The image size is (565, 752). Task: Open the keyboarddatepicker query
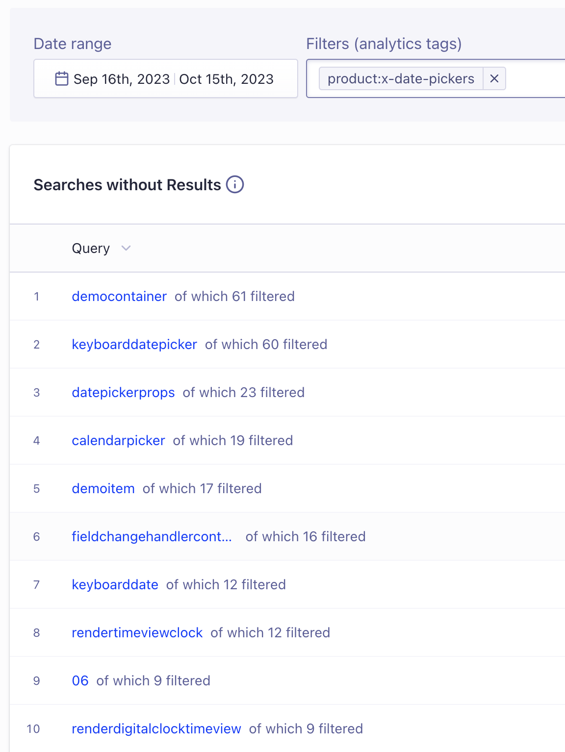point(134,345)
